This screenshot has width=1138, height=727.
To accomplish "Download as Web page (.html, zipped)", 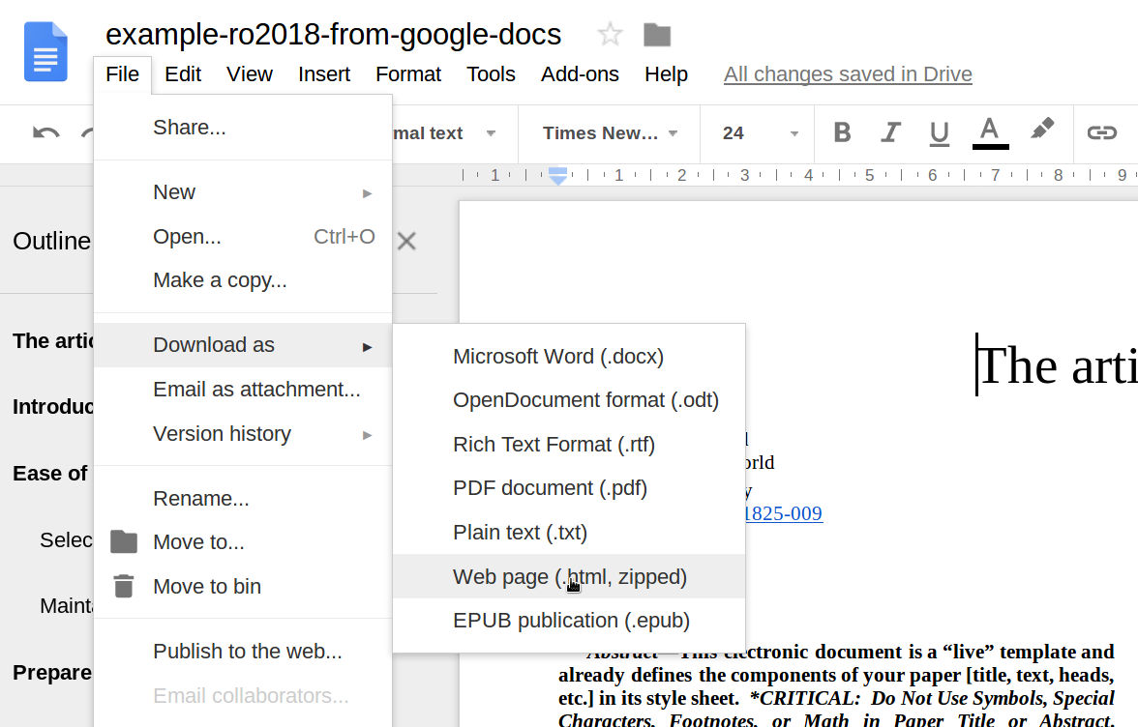I will click(569, 576).
